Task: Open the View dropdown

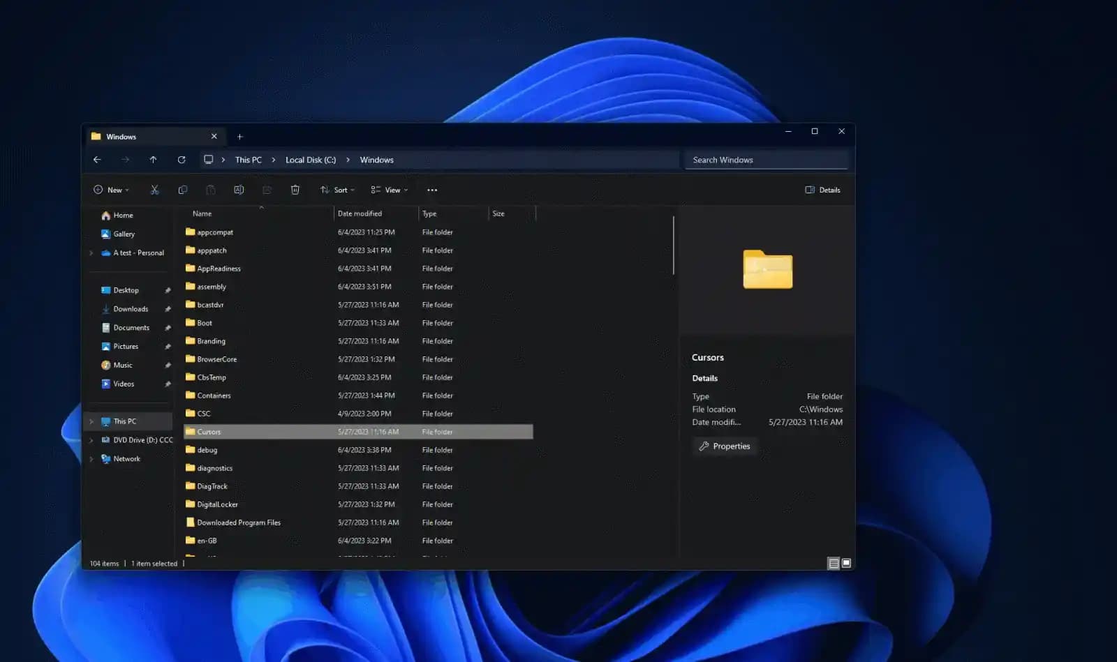Action: [390, 190]
